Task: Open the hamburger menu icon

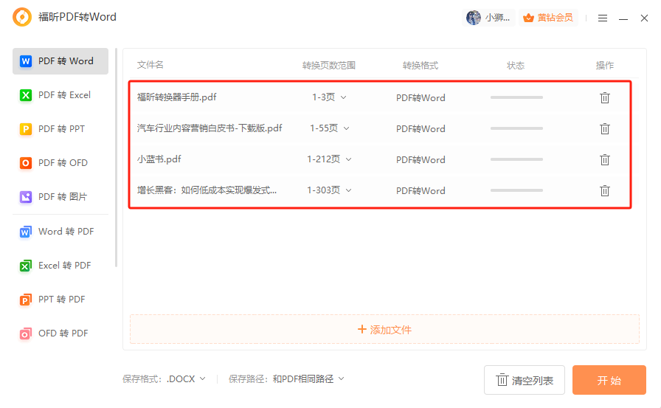Action: 603,18
